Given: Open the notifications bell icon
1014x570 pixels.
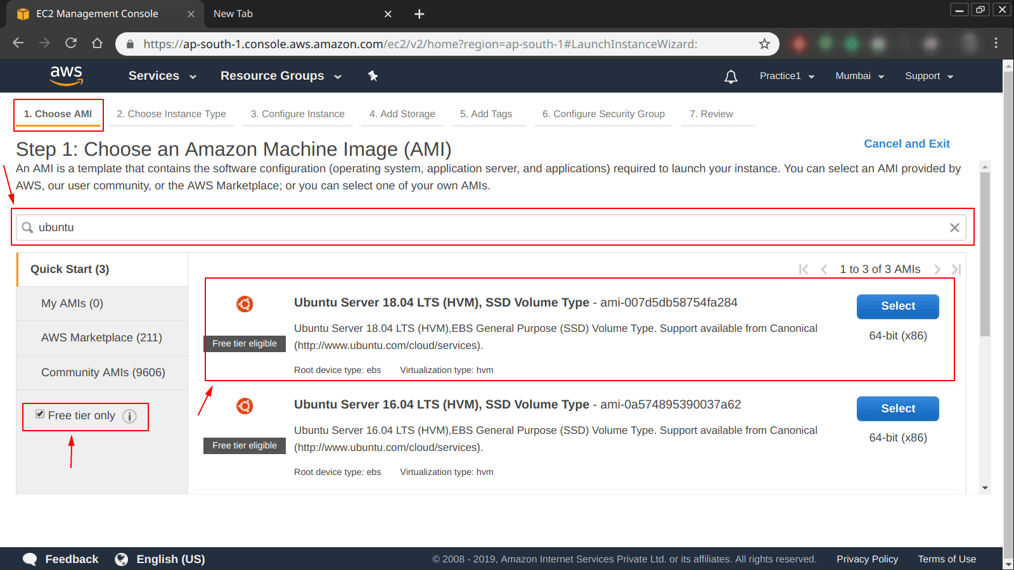Looking at the screenshot, I should [x=731, y=77].
